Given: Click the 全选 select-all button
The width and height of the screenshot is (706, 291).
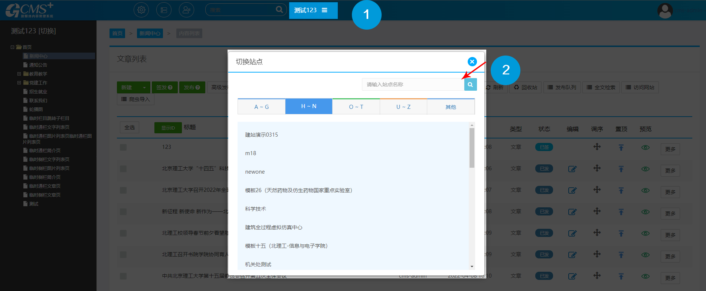Looking at the screenshot, I should tap(130, 127).
